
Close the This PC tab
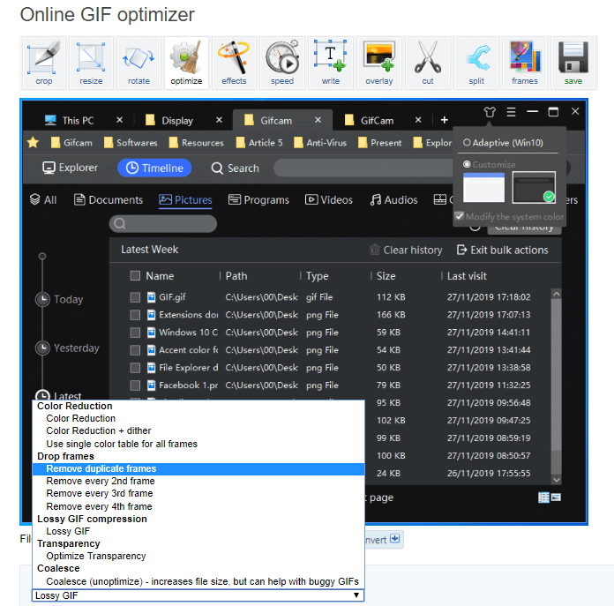119,120
